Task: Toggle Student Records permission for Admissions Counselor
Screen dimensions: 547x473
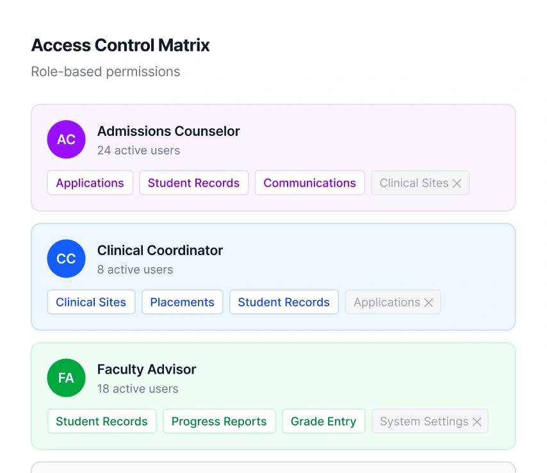Action: pyautogui.click(x=193, y=183)
